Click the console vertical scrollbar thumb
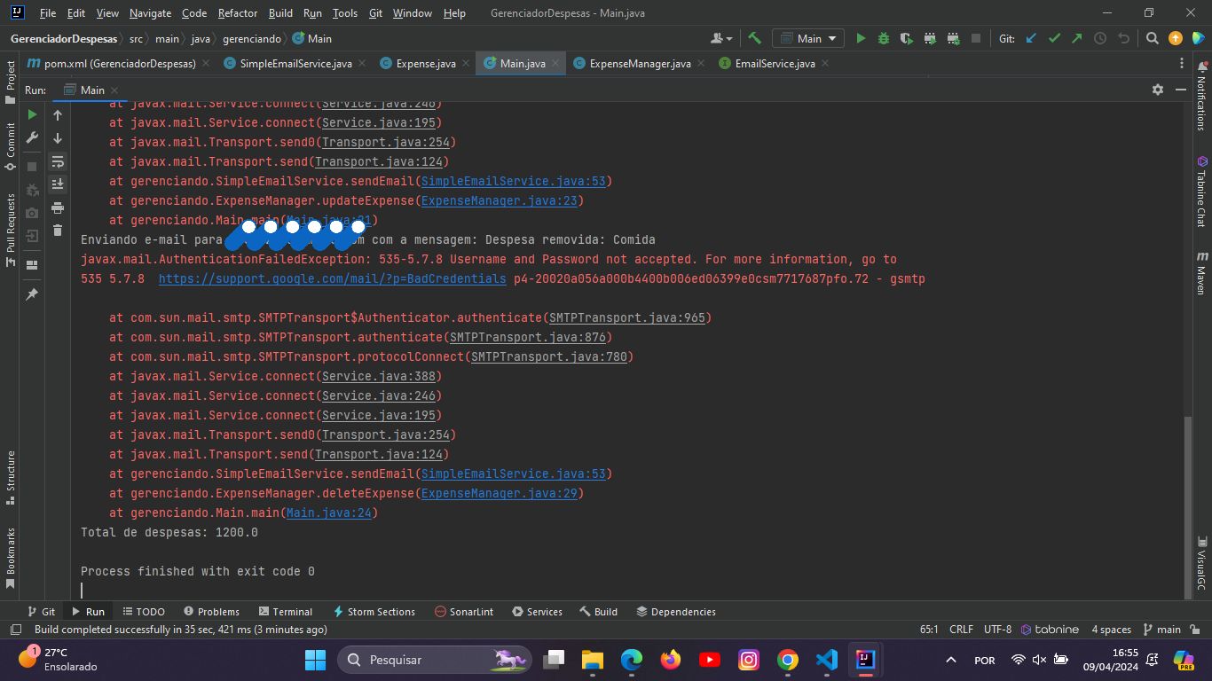 pos(1189,508)
